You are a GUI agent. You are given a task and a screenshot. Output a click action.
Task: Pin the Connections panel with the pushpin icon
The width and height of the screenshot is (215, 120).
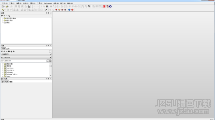pyautogui.click(x=48, y=13)
